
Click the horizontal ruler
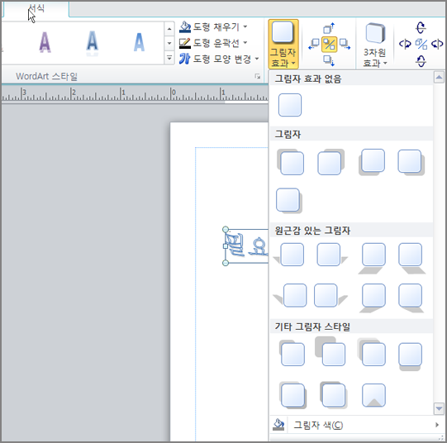(135, 94)
